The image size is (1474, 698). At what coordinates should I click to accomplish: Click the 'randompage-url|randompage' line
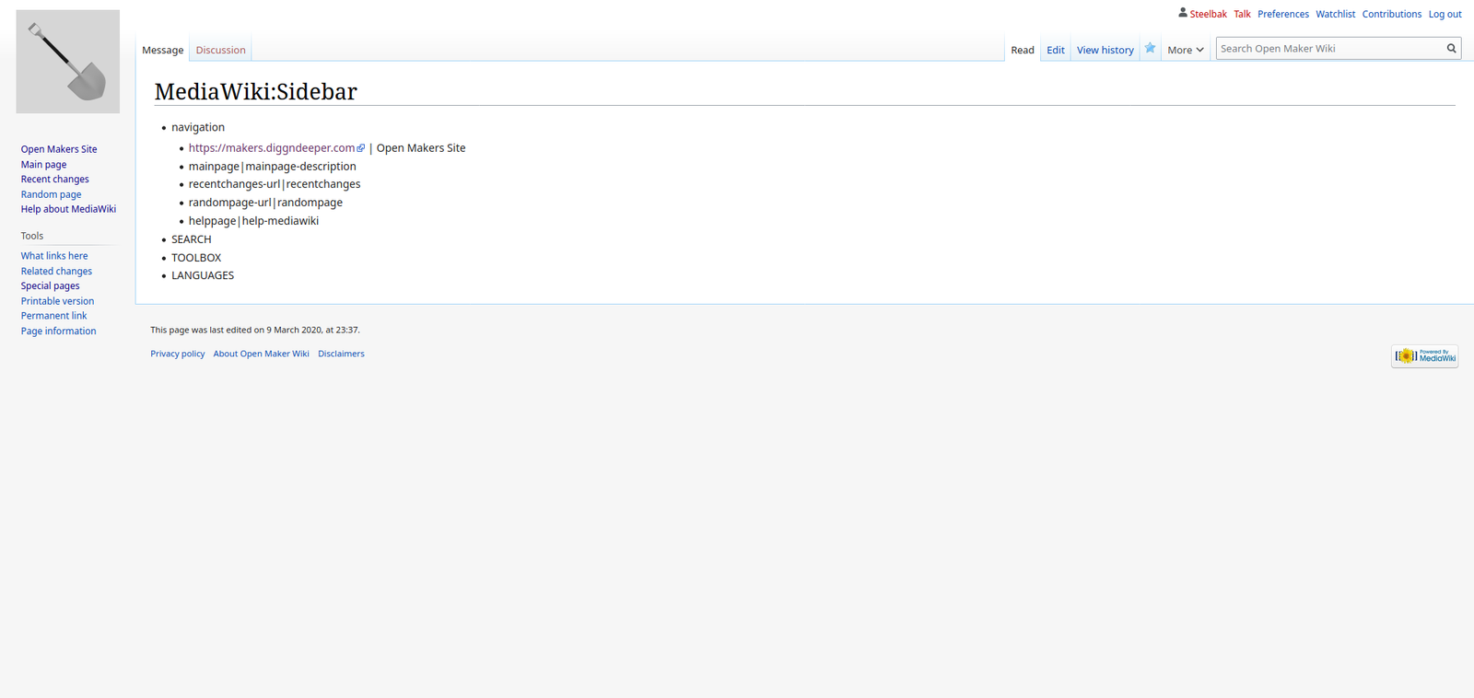point(265,203)
